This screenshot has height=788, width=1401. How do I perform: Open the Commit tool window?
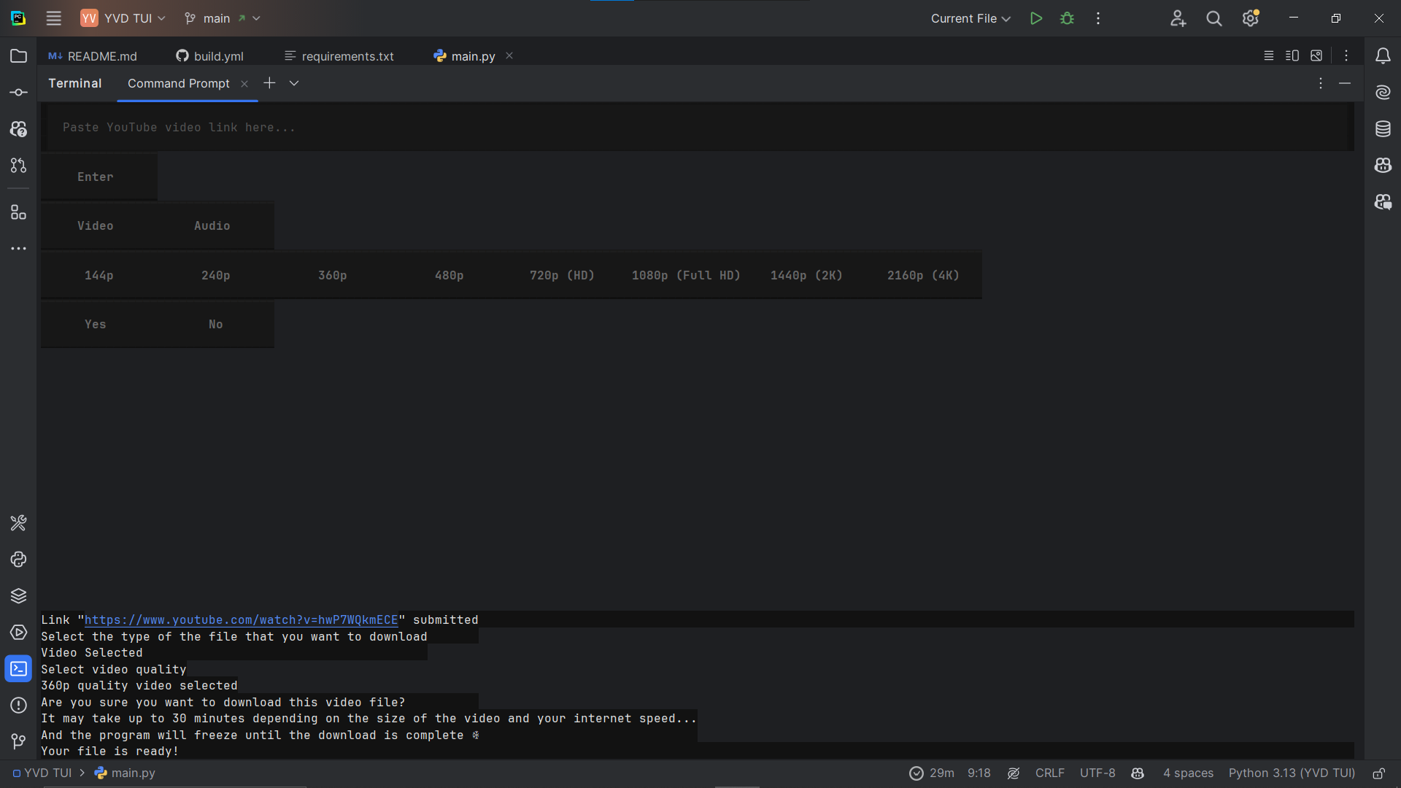click(18, 93)
